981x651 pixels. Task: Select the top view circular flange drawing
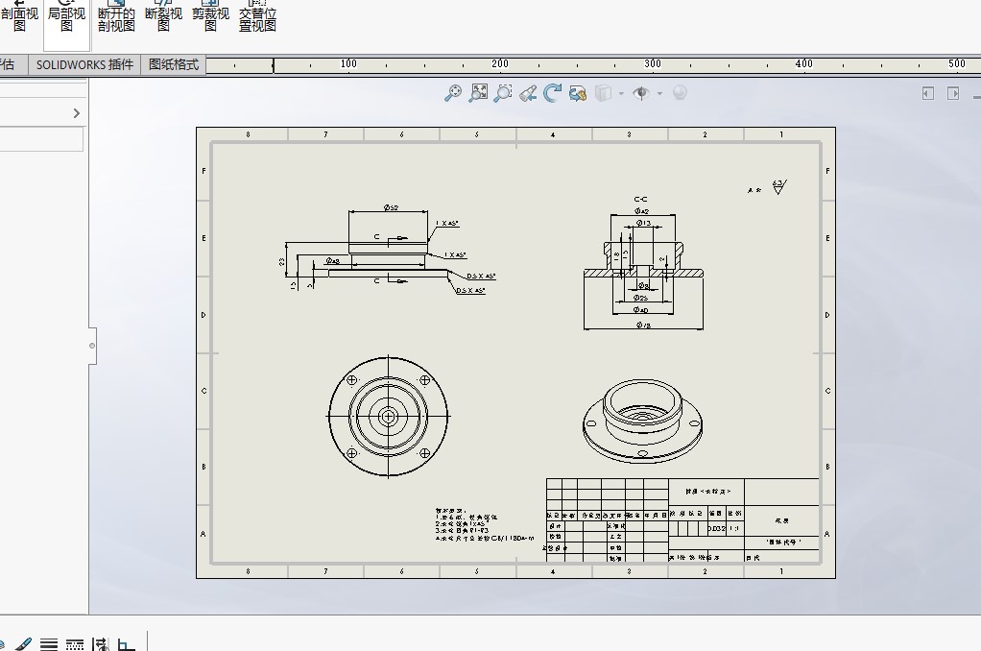point(388,417)
